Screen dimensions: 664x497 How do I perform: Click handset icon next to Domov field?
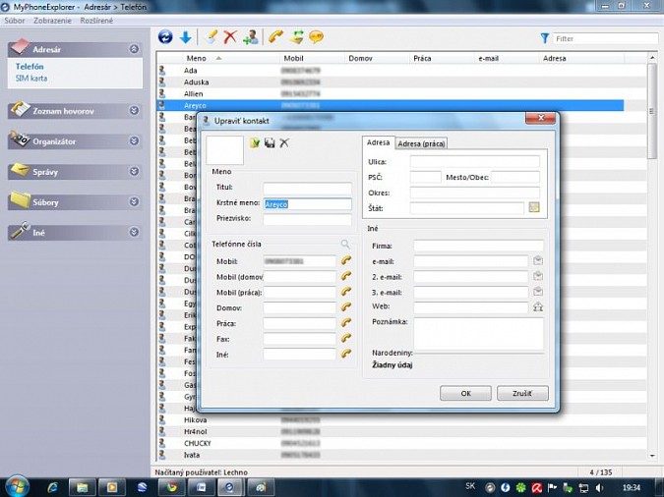[346, 307]
